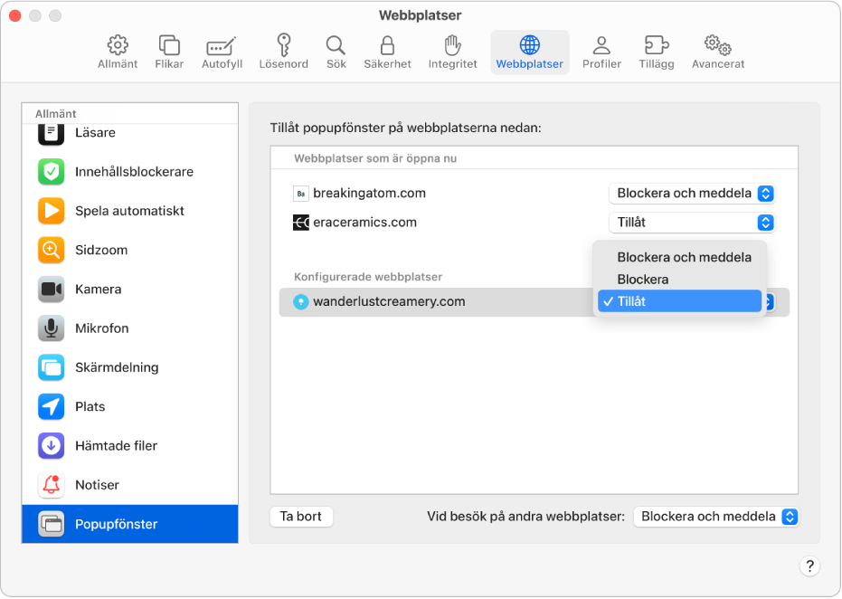842x599 pixels.
Task: Open the Autofyll preferences icon
Action: (222, 45)
